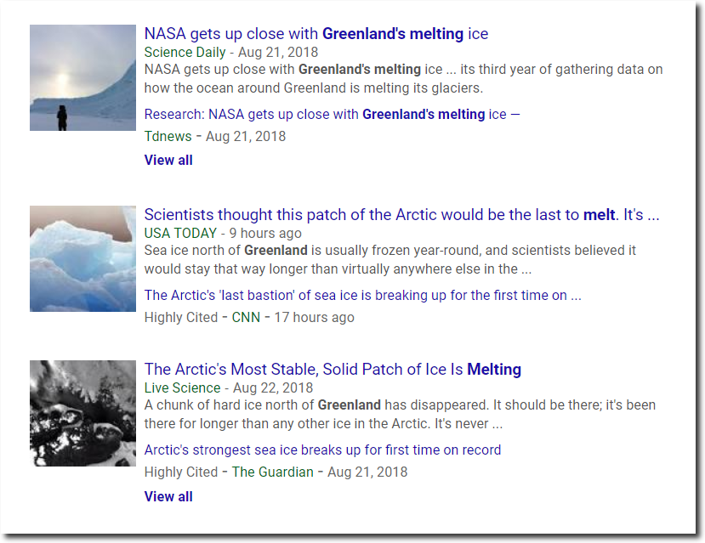705x543 pixels.
Task: Click the snippet 'A chunk of hard ice north'
Action: tap(400, 414)
